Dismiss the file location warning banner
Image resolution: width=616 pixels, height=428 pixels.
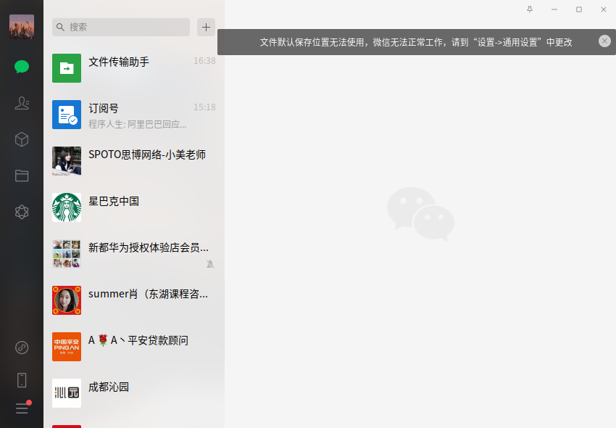pyautogui.click(x=604, y=41)
